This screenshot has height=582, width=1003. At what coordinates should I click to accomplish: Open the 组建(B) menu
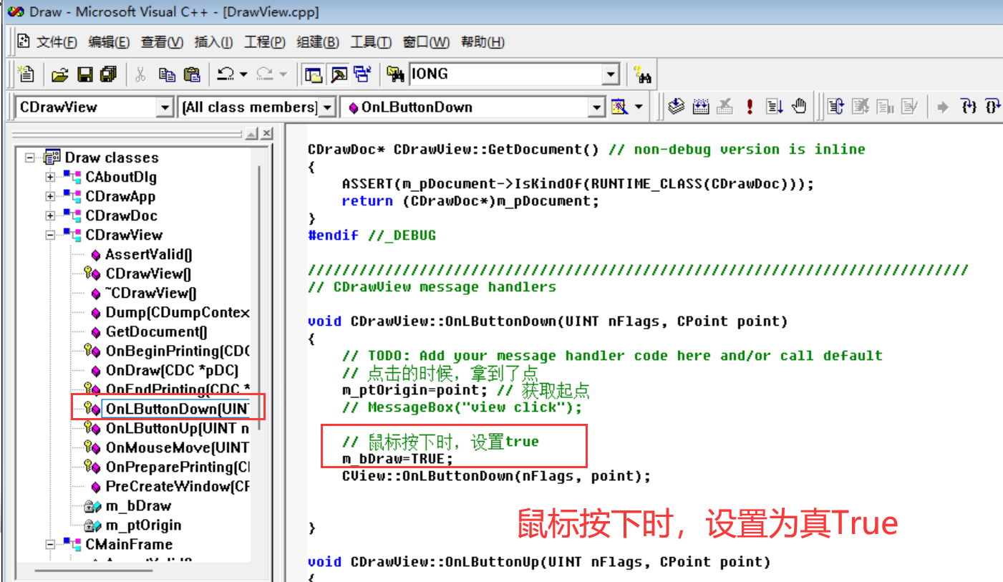coord(318,42)
